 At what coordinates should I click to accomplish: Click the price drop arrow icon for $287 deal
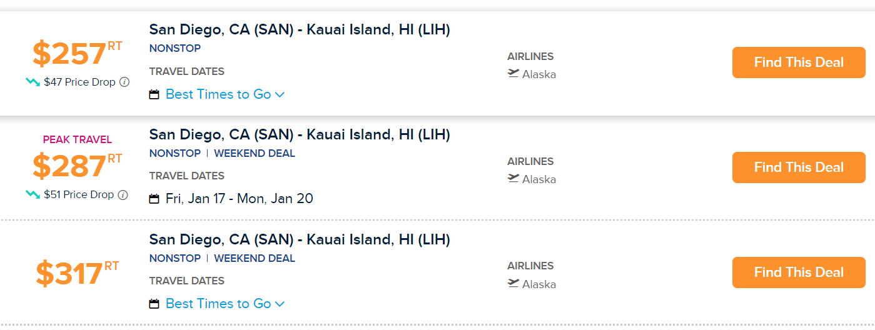[33, 194]
